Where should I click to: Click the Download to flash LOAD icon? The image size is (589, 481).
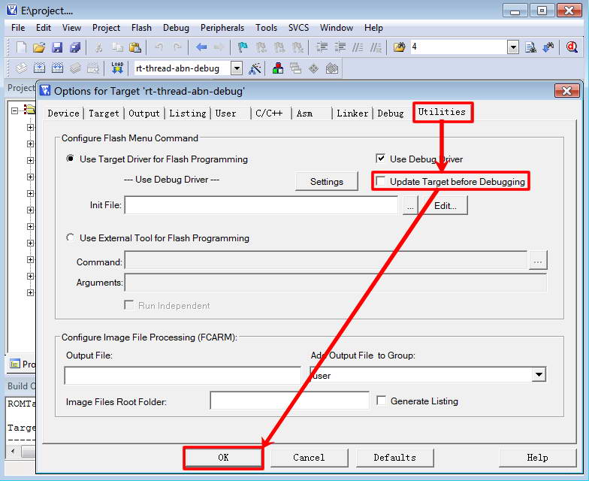(x=117, y=68)
